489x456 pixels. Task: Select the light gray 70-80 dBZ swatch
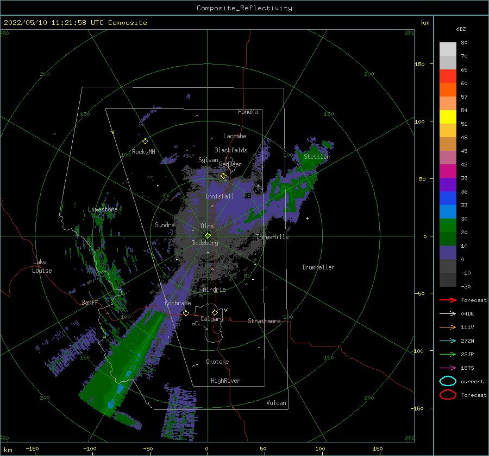[448, 49]
